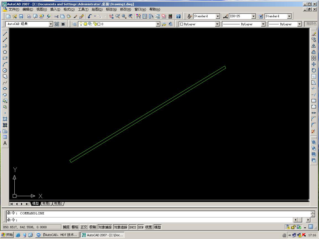Click the 模型 status bar button
The image size is (319, 239).
point(158,227)
